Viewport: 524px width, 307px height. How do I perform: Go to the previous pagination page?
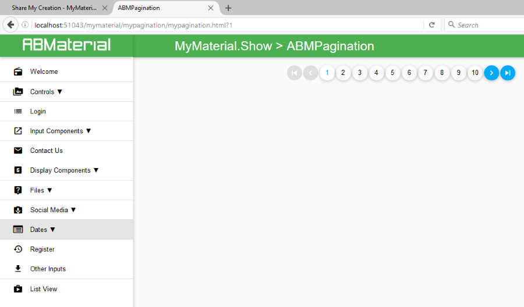(310, 73)
